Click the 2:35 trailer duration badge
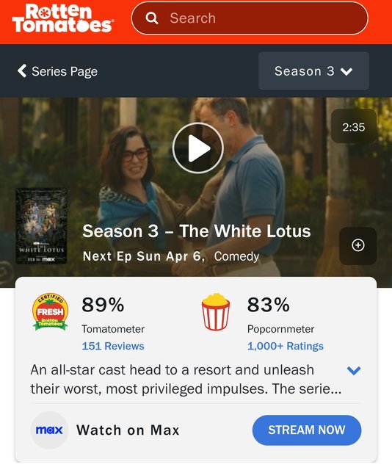Viewport: 392px width, 470px height. pyautogui.click(x=354, y=126)
